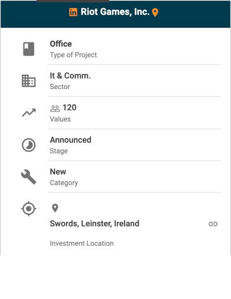Click the Office project type value

click(x=61, y=44)
